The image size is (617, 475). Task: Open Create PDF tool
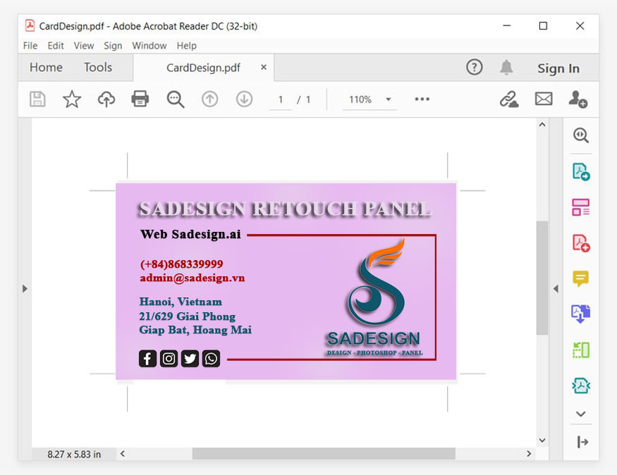(581, 243)
